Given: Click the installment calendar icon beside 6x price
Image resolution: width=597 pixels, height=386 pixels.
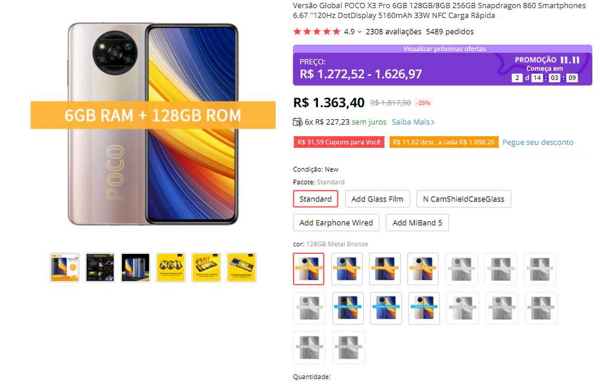Looking at the screenshot, I should (297, 122).
